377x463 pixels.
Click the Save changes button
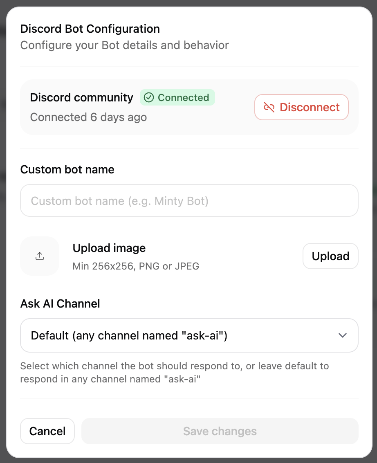click(x=220, y=431)
